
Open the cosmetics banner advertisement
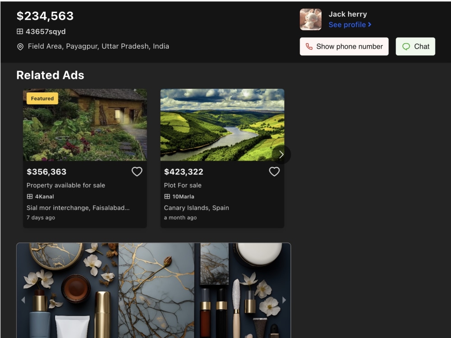coord(154,290)
